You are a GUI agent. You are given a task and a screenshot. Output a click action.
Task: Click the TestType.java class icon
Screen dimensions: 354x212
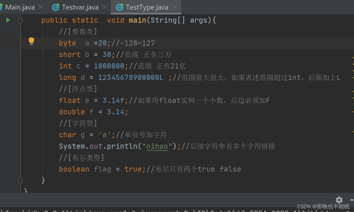click(x=119, y=7)
